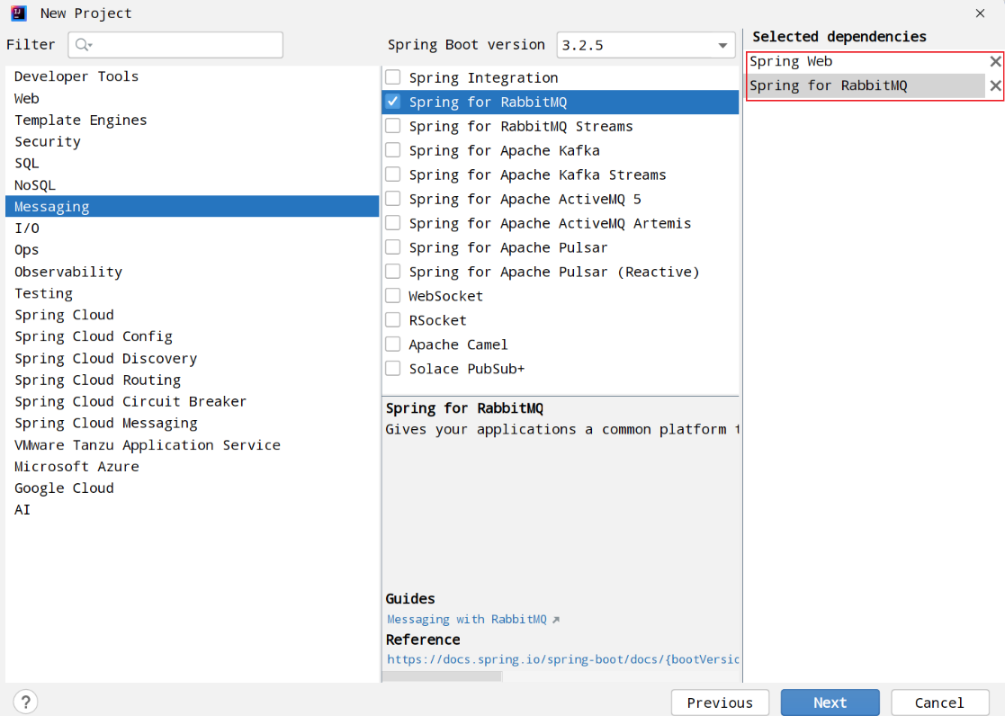Select Spring Web in selected dependencies
The width and height of the screenshot is (1005, 716).
tap(866, 61)
